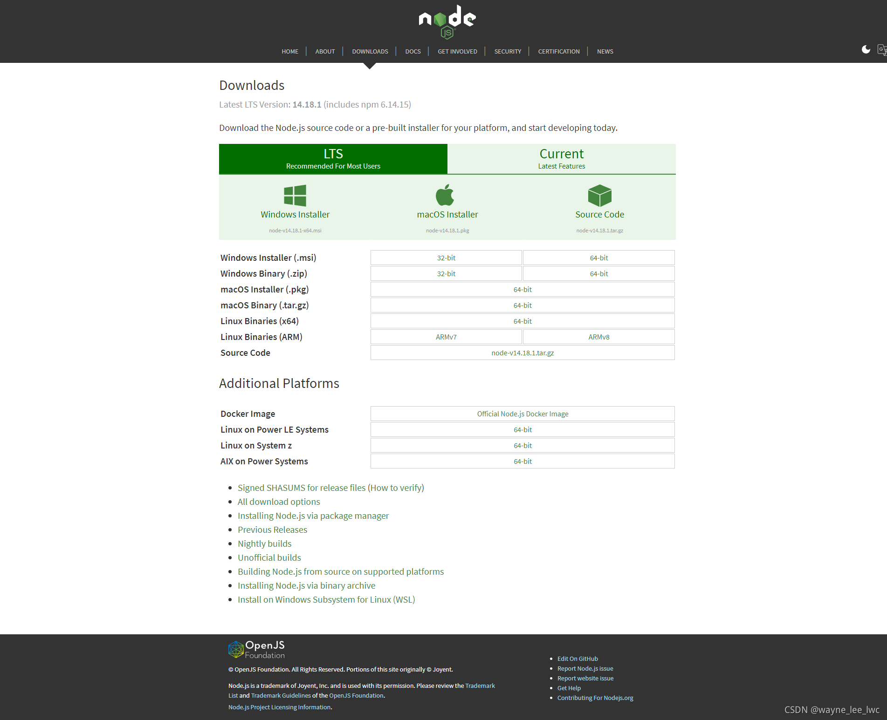The image size is (887, 720).
Task: Click the Node.js logo in the header
Action: pyautogui.click(x=447, y=21)
